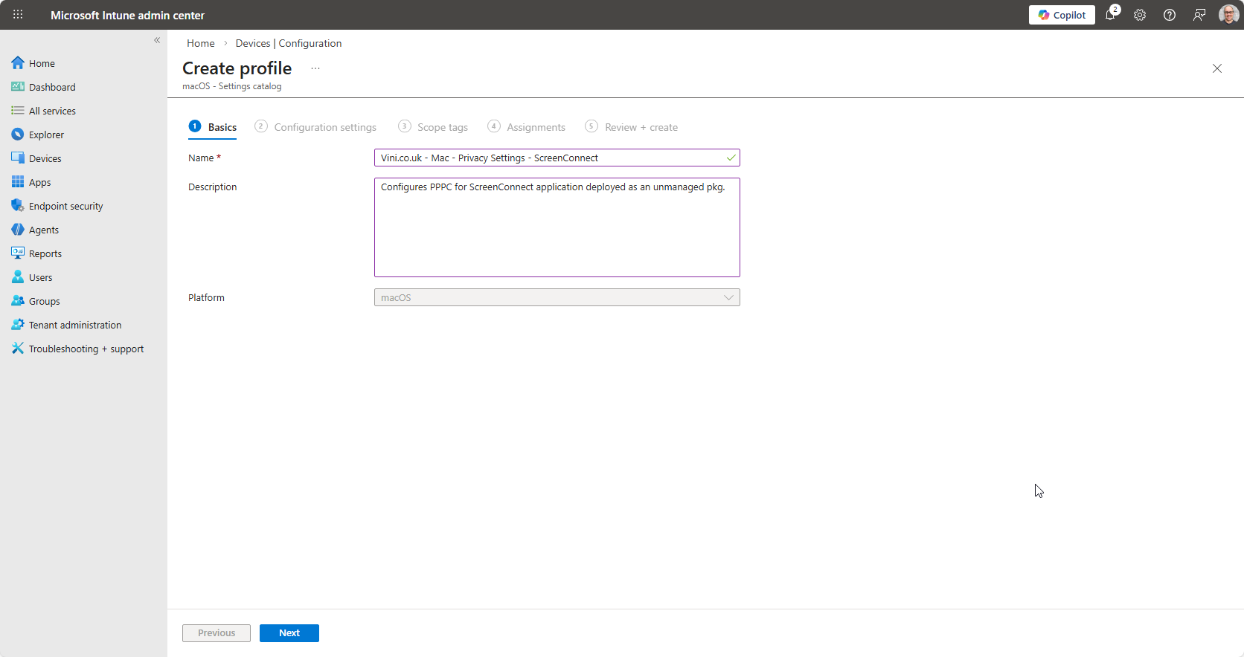Switch to Configuration settings step
Image resolution: width=1244 pixels, height=657 pixels.
click(x=324, y=127)
